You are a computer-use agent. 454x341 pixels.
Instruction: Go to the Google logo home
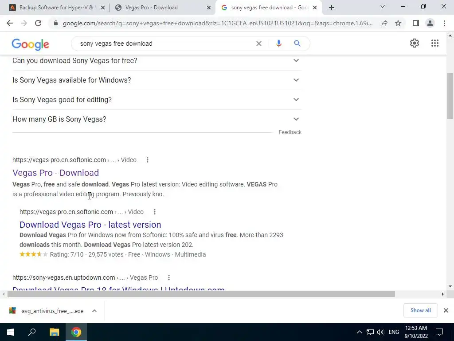[31, 44]
